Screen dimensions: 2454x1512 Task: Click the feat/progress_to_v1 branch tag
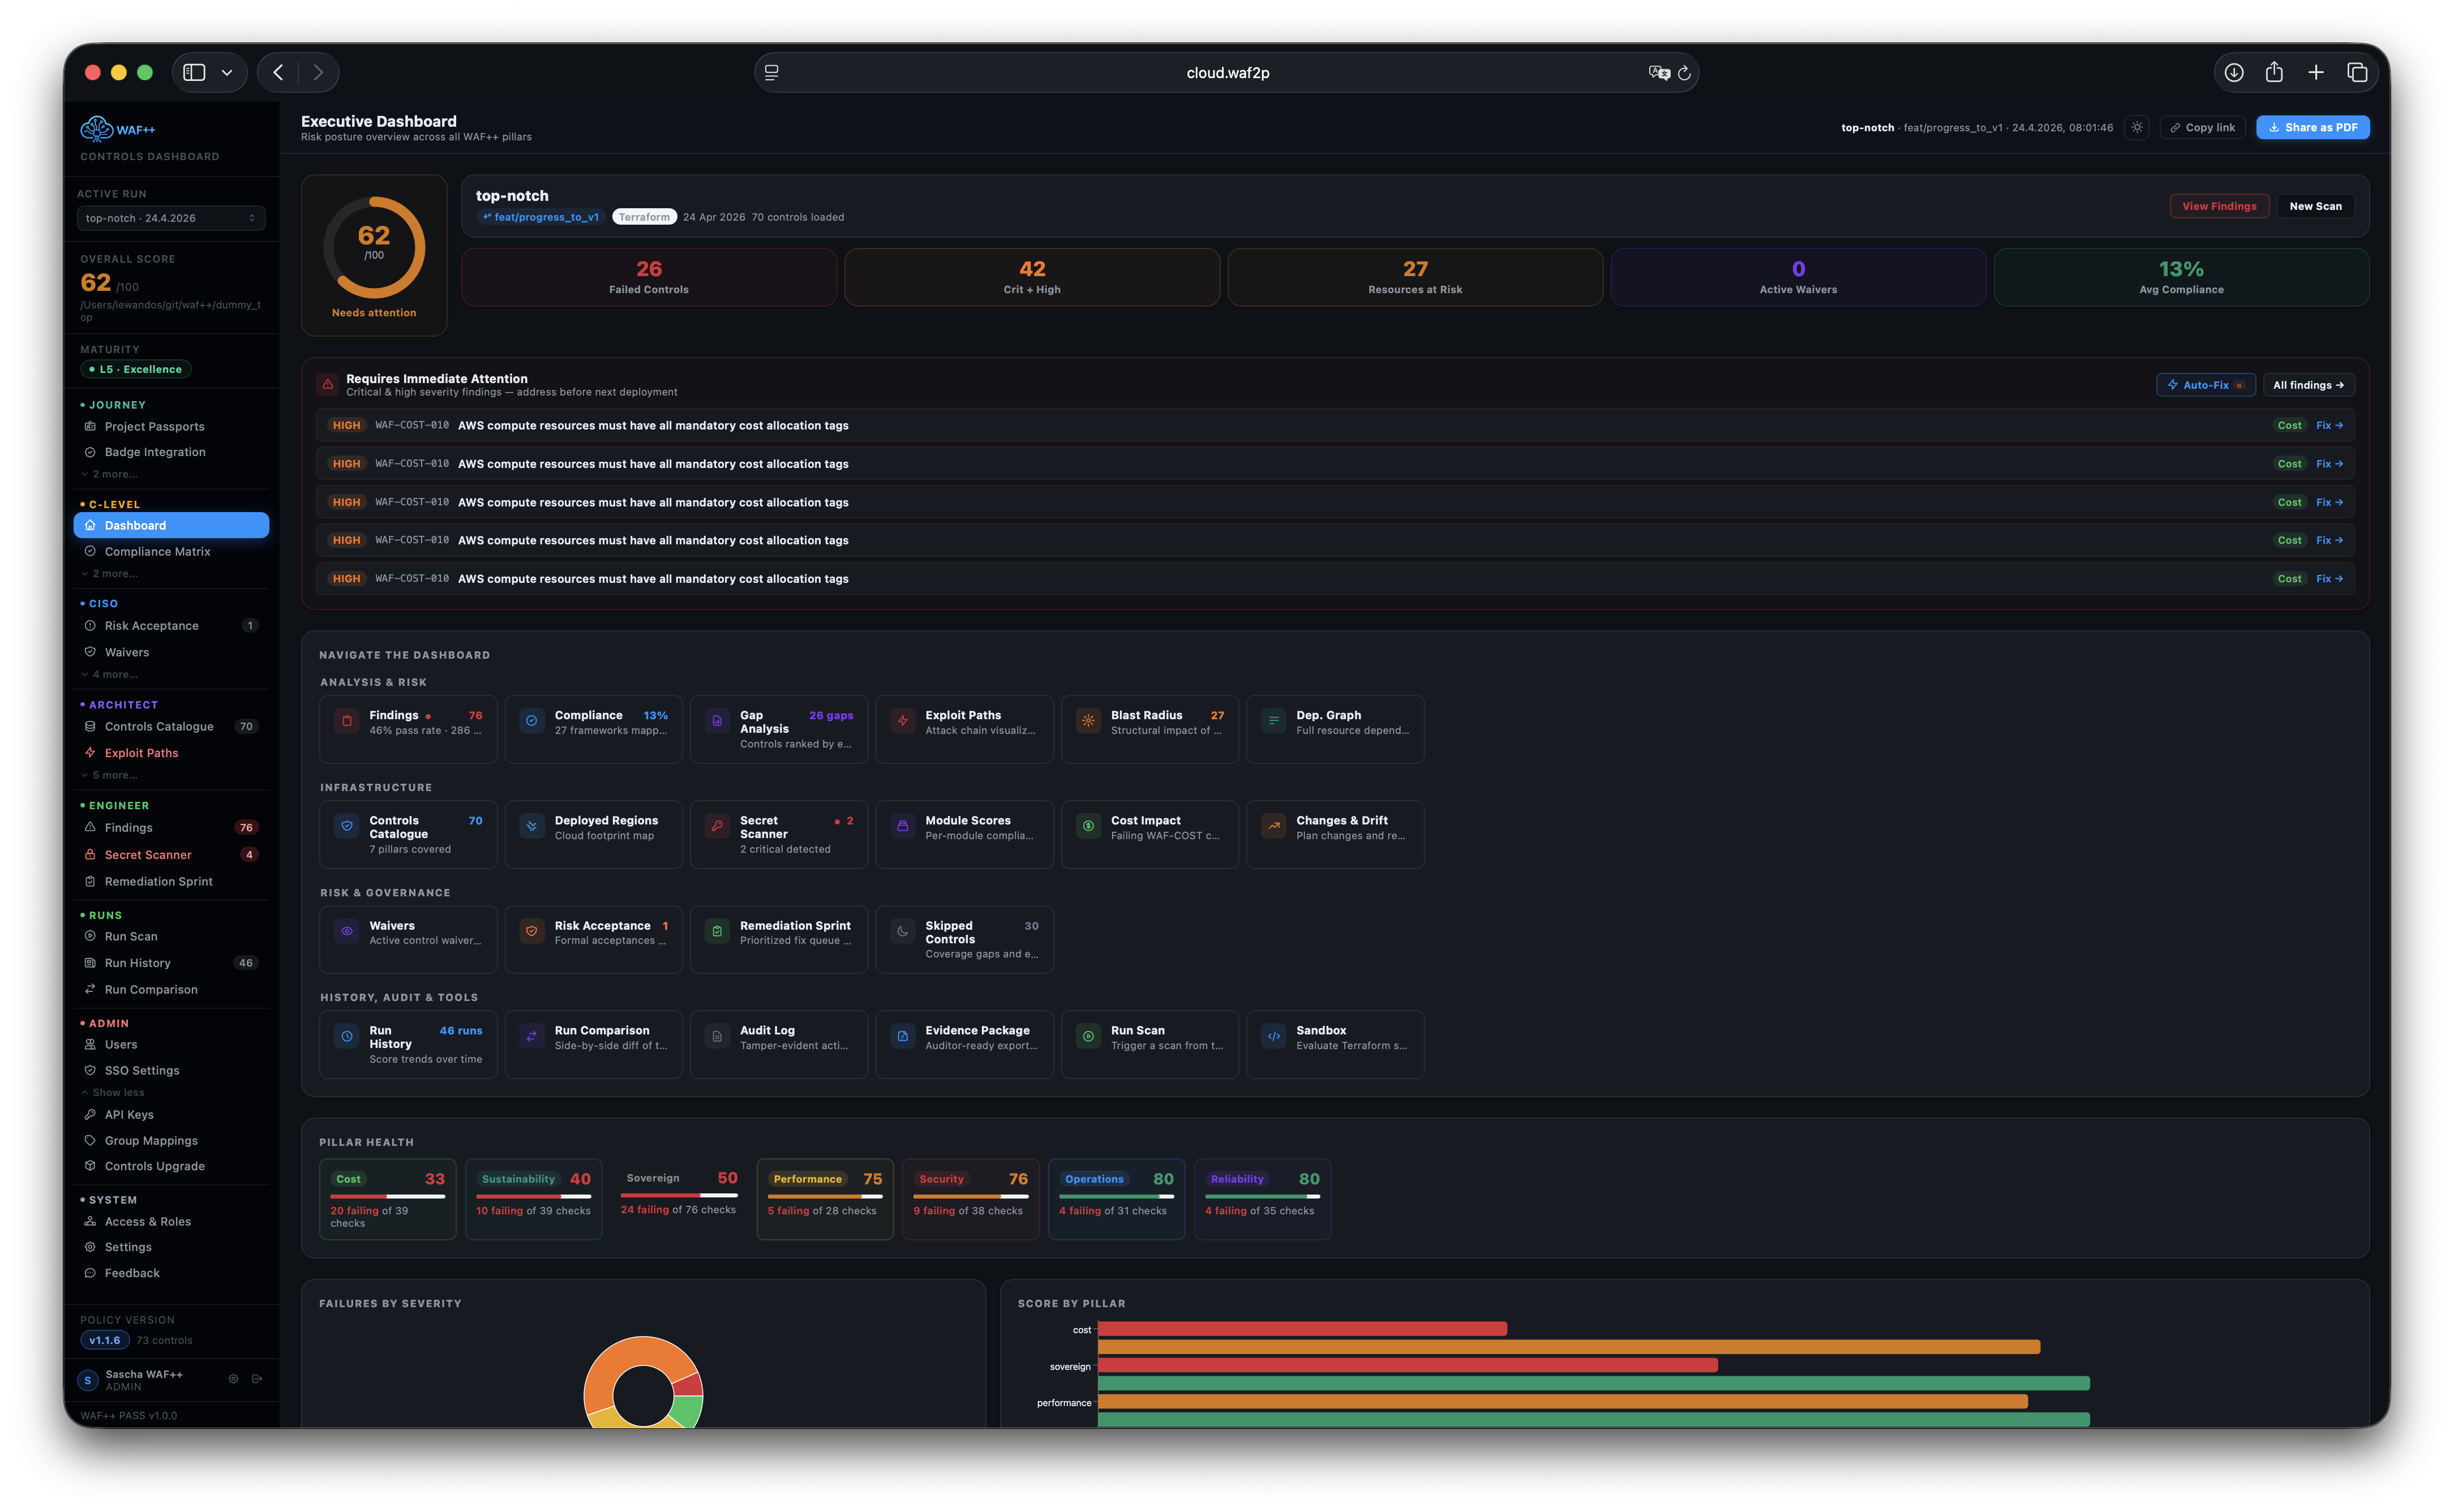540,218
